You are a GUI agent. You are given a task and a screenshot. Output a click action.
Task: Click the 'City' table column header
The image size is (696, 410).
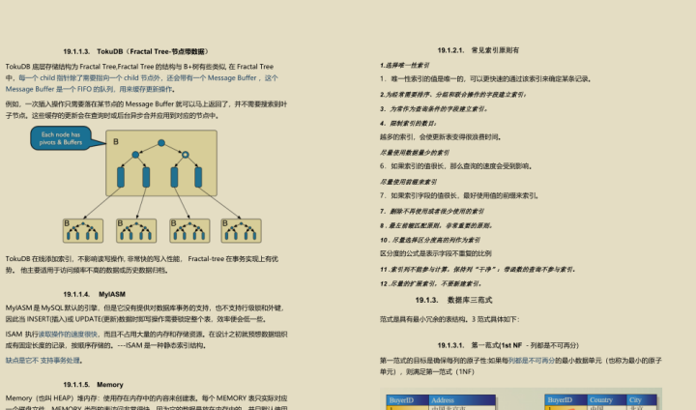641,400
